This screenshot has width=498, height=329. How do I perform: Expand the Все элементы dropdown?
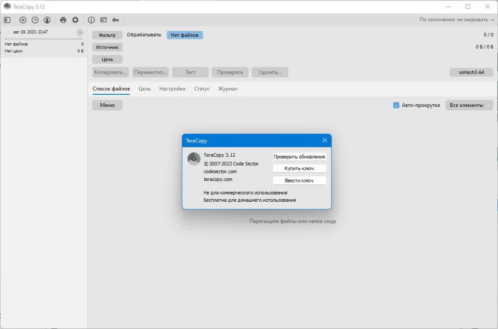click(469, 105)
